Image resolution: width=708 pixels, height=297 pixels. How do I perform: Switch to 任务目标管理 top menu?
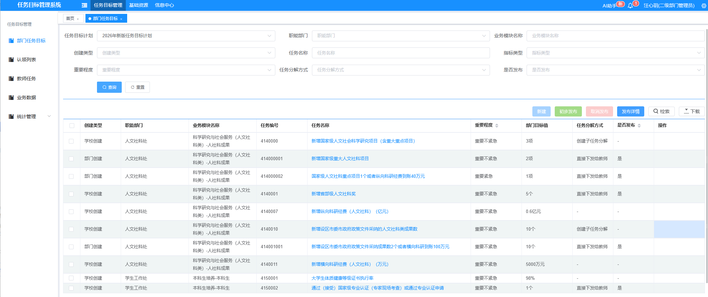[108, 5]
